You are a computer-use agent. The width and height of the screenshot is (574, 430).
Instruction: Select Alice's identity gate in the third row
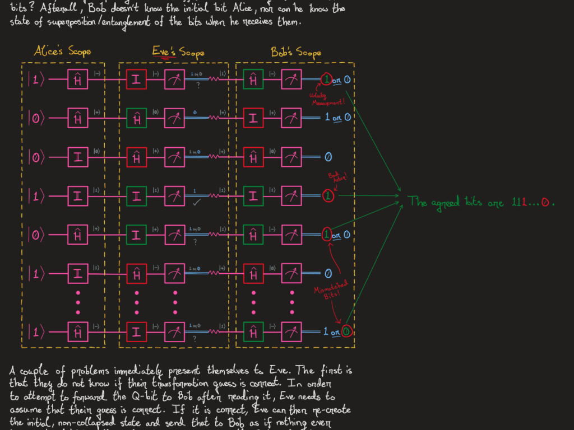(x=78, y=157)
